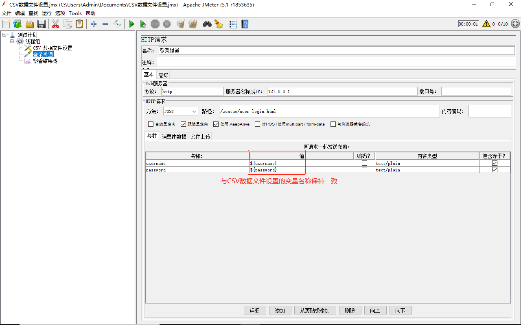Click the Reset search brush icon
Screen dimensions: 521x325
coord(219,24)
